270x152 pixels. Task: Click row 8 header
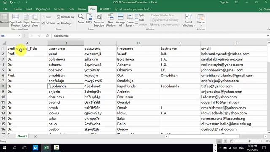click(x=3, y=86)
